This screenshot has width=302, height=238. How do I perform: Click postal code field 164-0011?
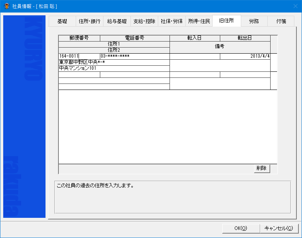click(x=79, y=56)
